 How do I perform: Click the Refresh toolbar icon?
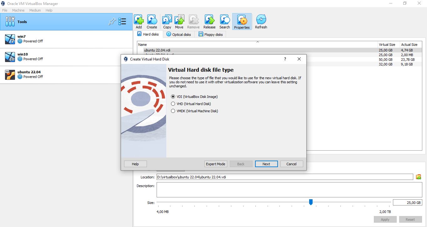[x=261, y=20]
